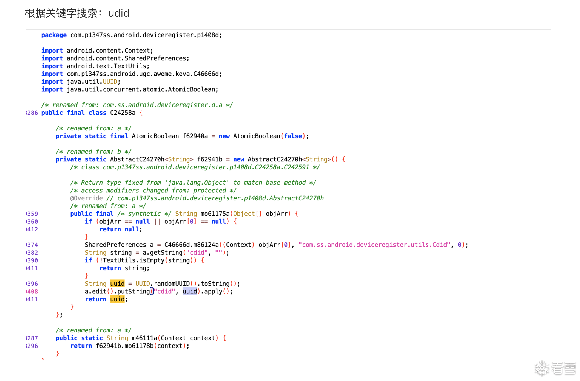Image resolution: width=580 pixels, height=381 pixels.
Task: Click field f62940a declaration
Action: click(182, 136)
